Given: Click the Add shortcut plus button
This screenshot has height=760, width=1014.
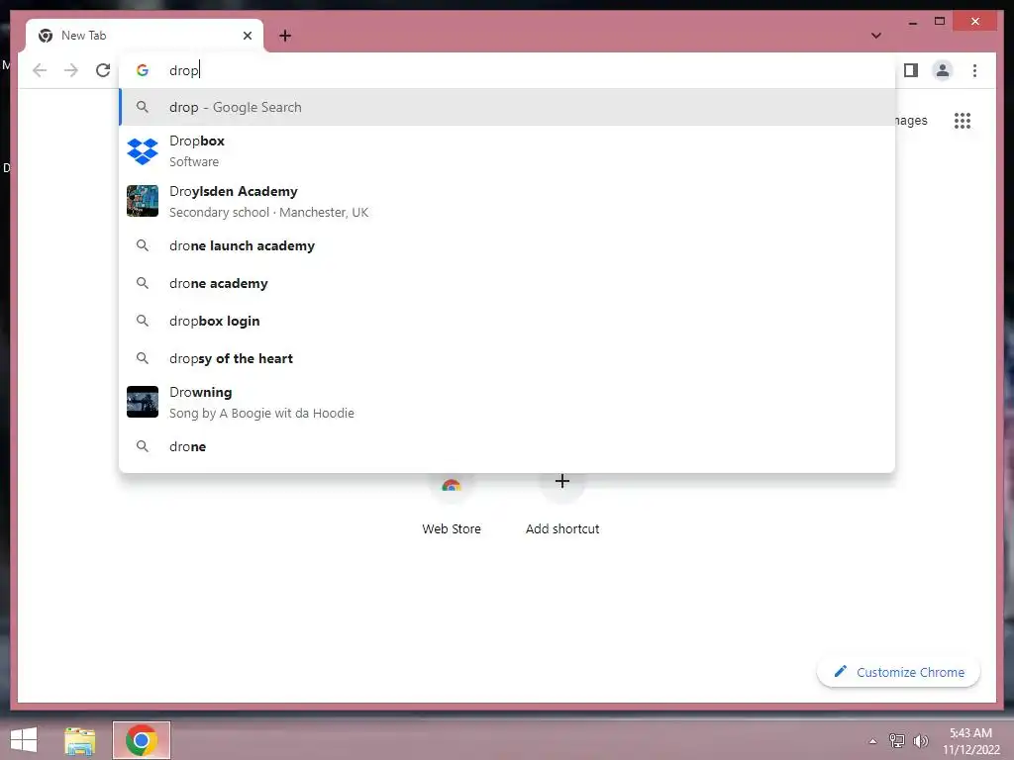Looking at the screenshot, I should tap(562, 482).
